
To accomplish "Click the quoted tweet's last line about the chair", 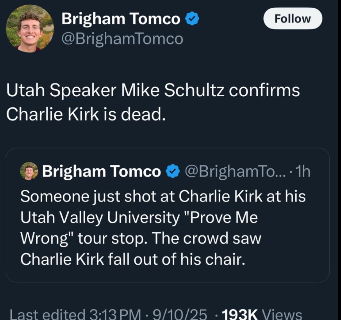I will (133, 259).
